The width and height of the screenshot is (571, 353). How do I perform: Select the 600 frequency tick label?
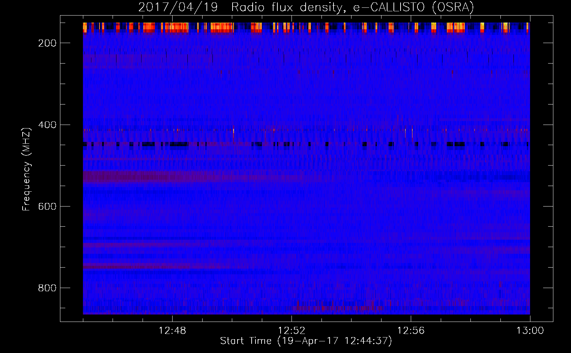click(47, 207)
